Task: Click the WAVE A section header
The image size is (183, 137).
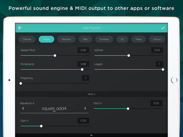Action: tap(91, 94)
